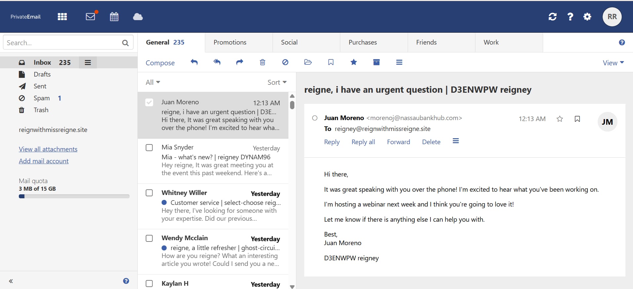Switch to the Purchases tab
633x289 pixels.
pyautogui.click(x=374, y=42)
